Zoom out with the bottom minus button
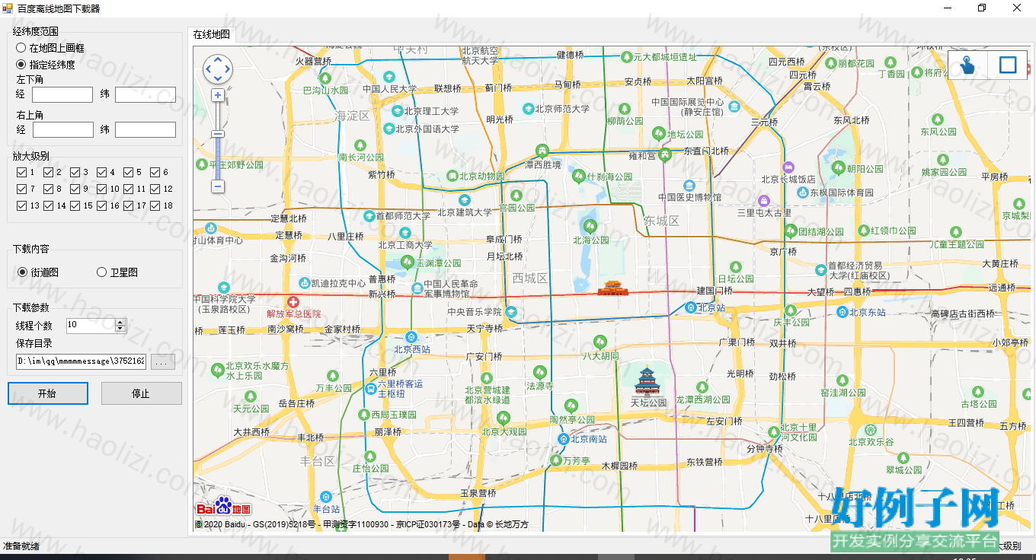This screenshot has height=560, width=1036. click(218, 186)
